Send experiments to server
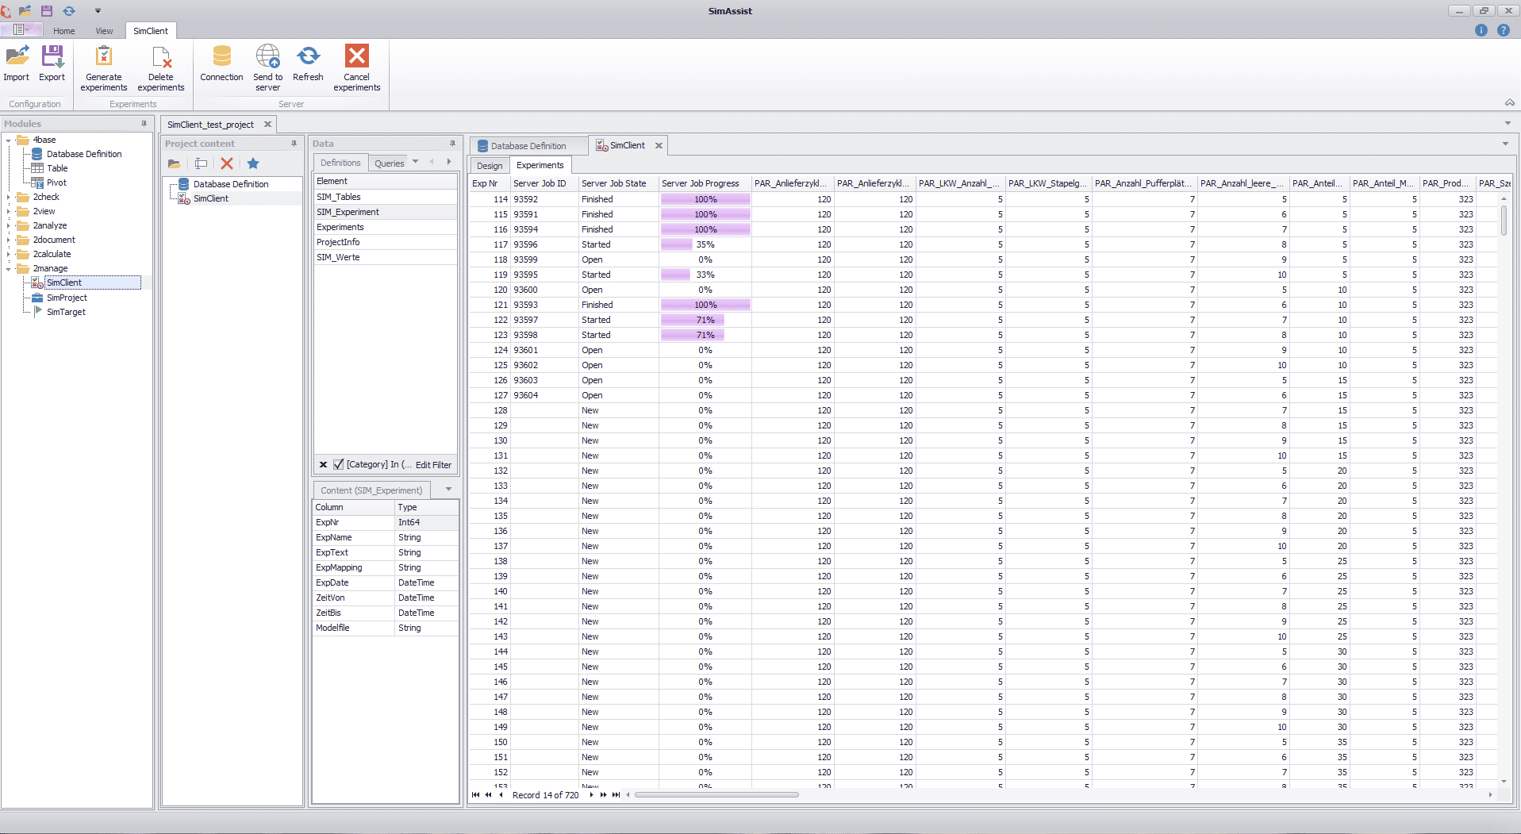 [267, 68]
